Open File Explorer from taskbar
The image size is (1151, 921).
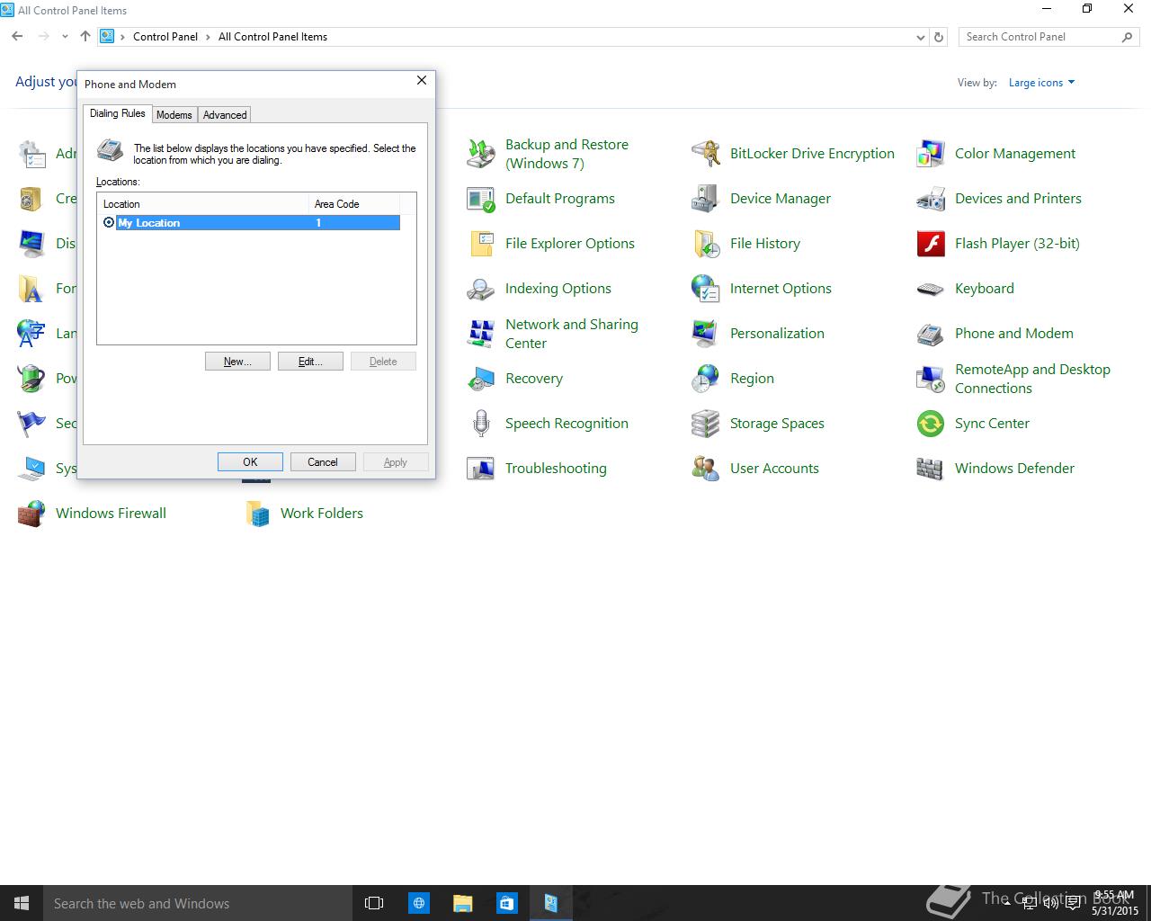point(462,903)
